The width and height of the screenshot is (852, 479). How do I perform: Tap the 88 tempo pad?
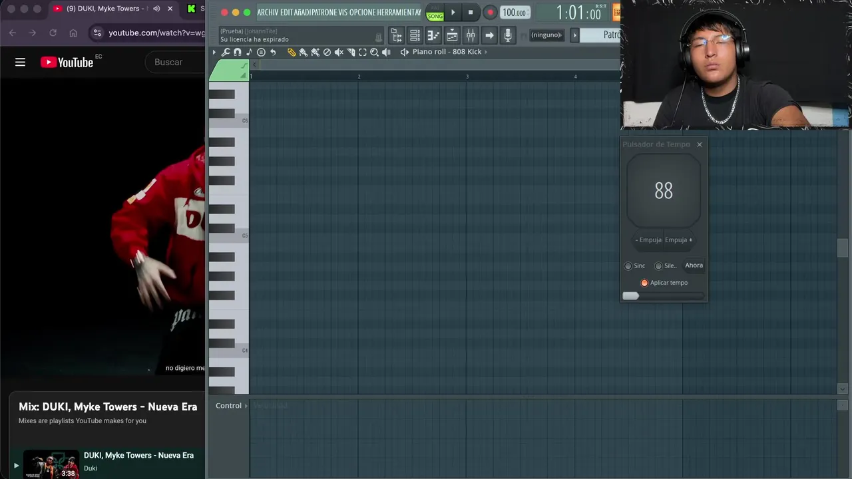[x=664, y=192]
